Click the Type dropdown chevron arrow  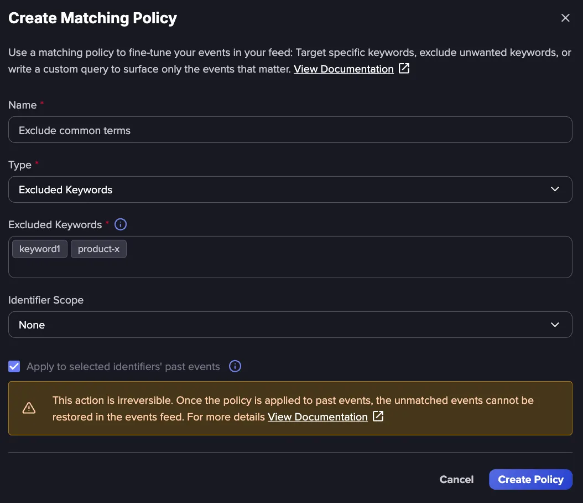pyautogui.click(x=555, y=189)
